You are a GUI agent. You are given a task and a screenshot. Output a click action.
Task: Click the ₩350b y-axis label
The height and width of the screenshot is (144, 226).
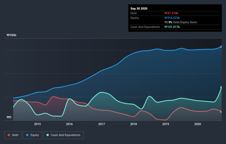(x=11, y=35)
